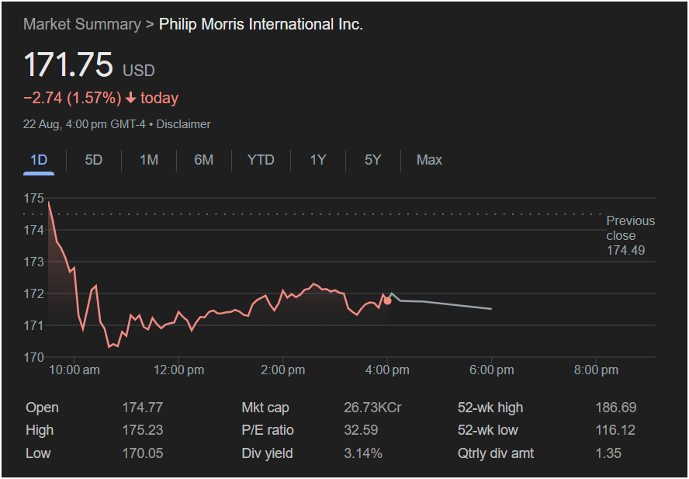
Task: Select the YTD range tab
Action: click(261, 160)
